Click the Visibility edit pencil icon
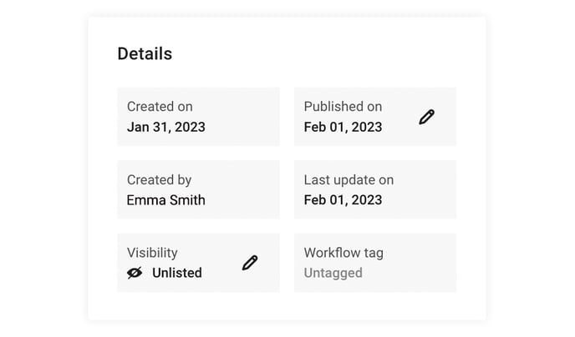This screenshot has height=337, width=575. click(250, 263)
